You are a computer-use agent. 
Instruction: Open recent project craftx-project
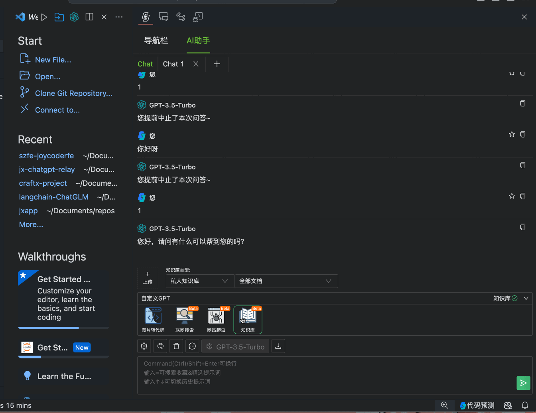tap(43, 183)
